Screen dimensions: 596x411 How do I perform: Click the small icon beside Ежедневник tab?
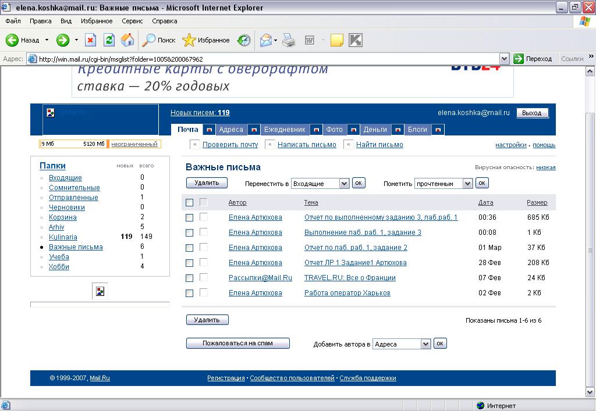click(x=316, y=130)
